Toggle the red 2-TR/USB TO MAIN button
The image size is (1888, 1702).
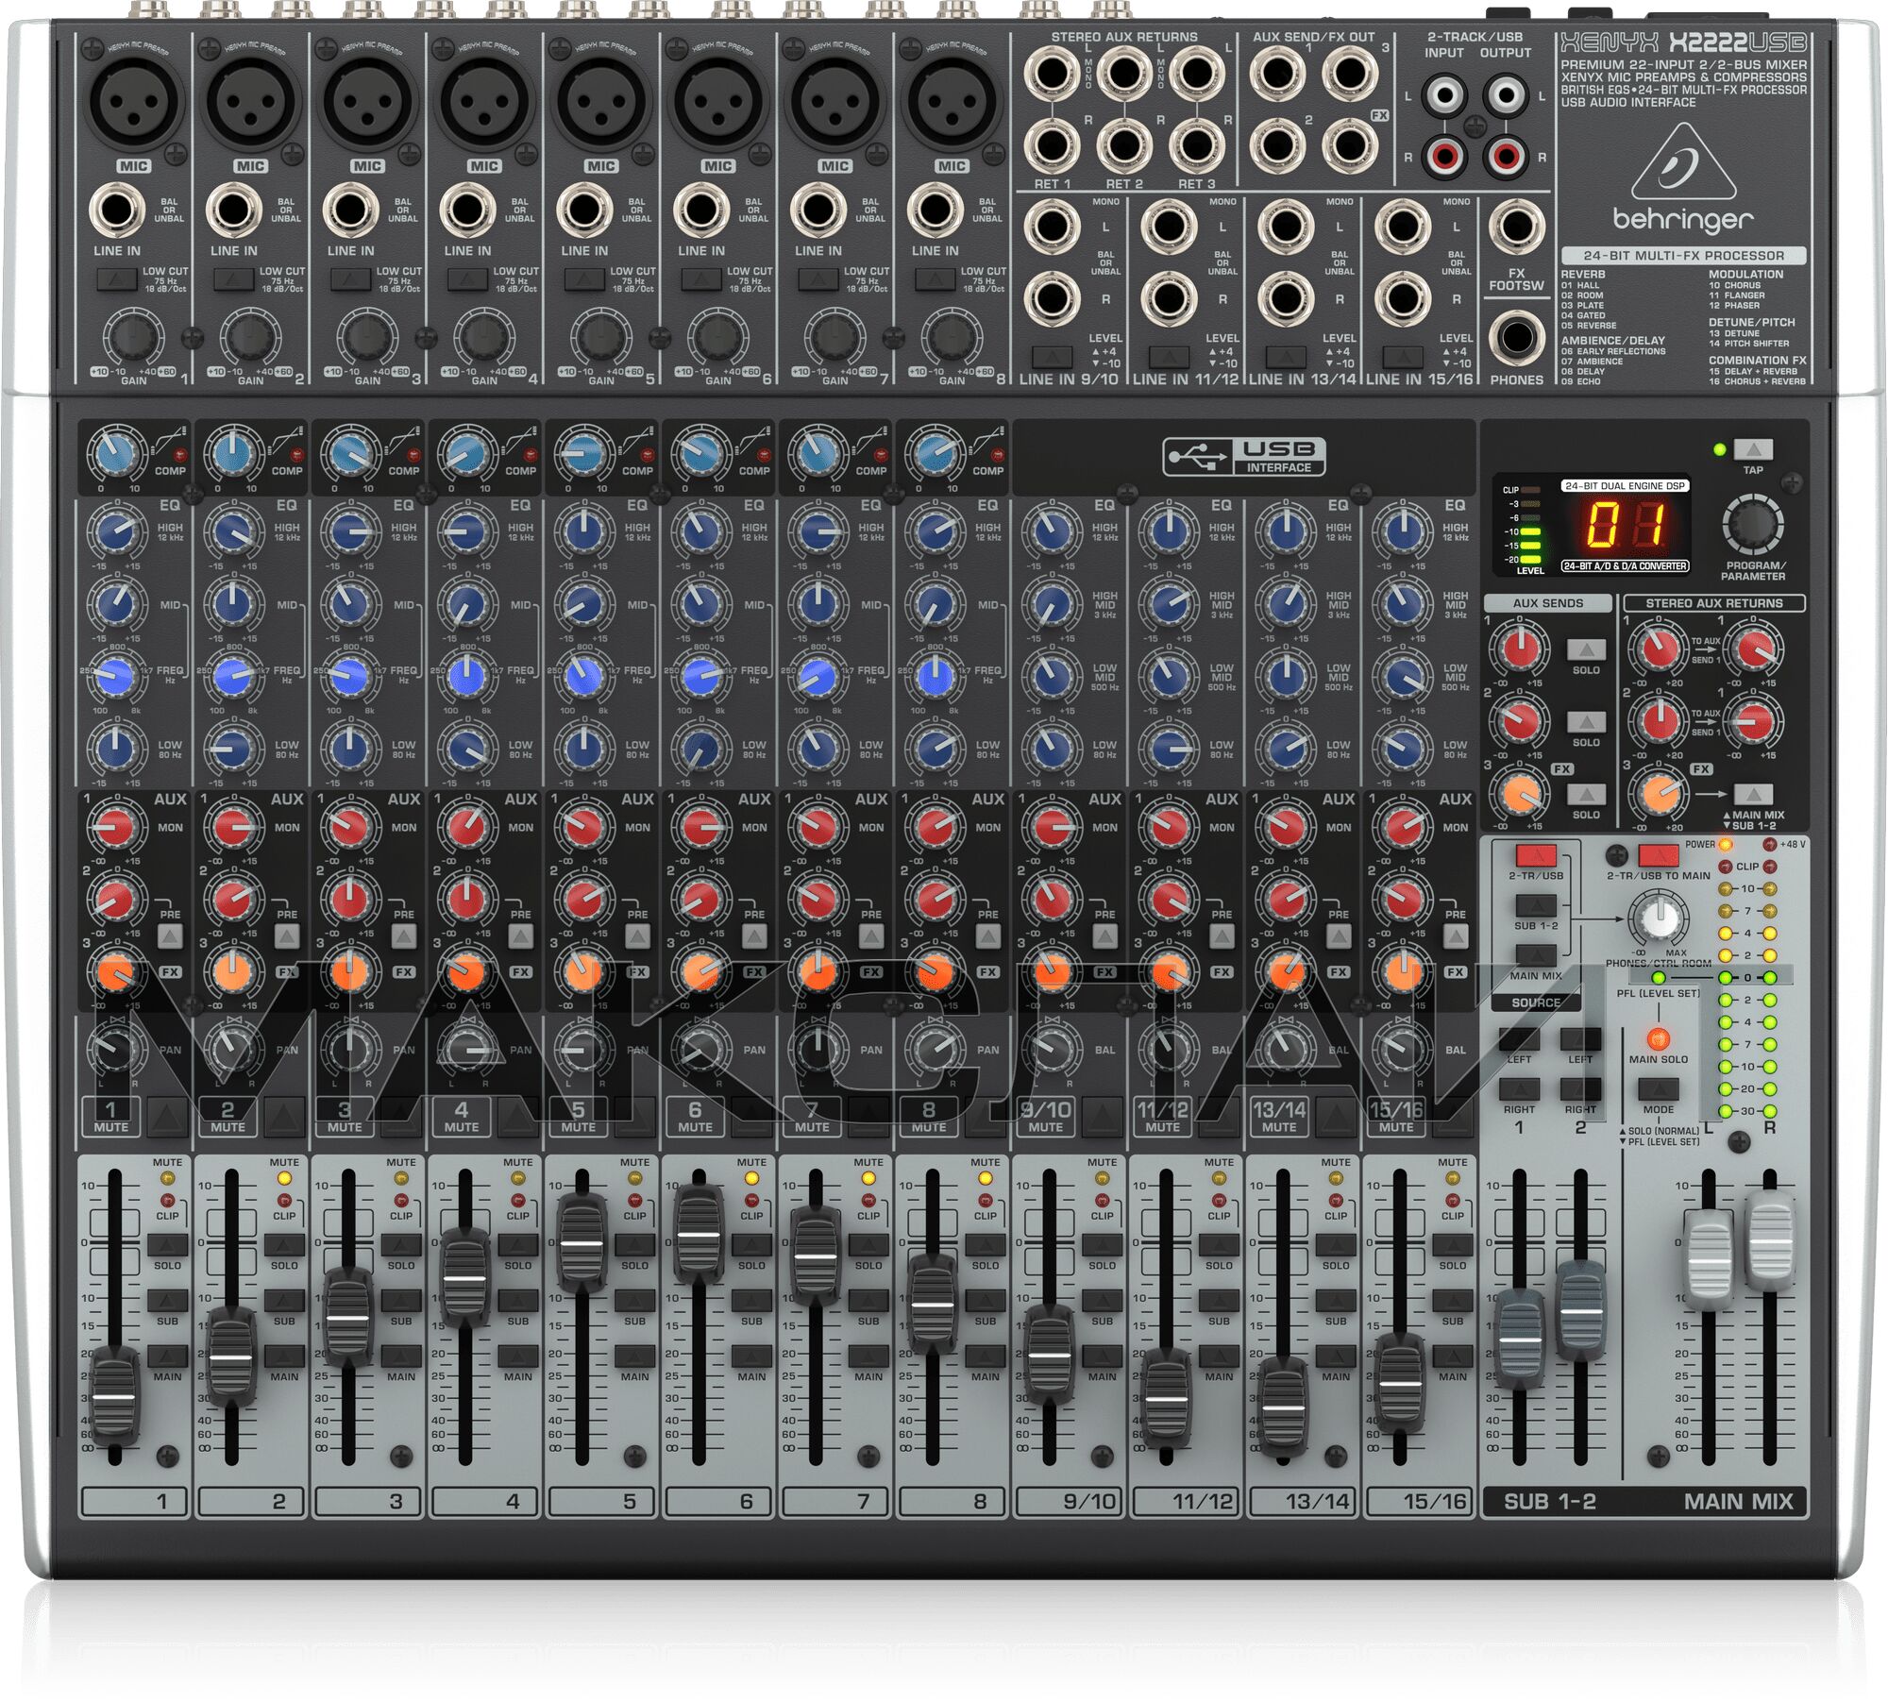(1659, 856)
